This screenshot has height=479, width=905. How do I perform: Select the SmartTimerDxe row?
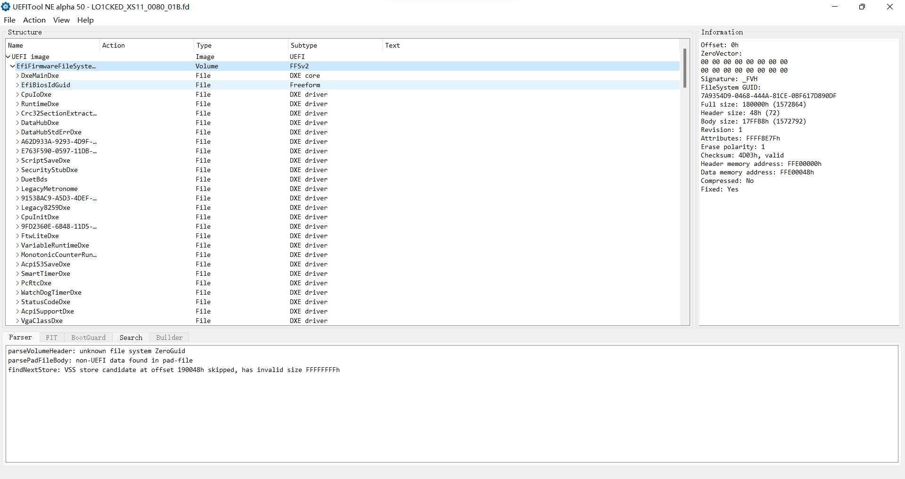(x=343, y=273)
